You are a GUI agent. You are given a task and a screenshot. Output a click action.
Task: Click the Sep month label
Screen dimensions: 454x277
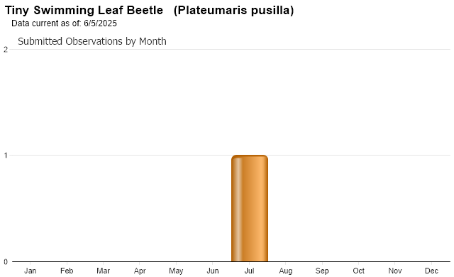click(x=322, y=271)
